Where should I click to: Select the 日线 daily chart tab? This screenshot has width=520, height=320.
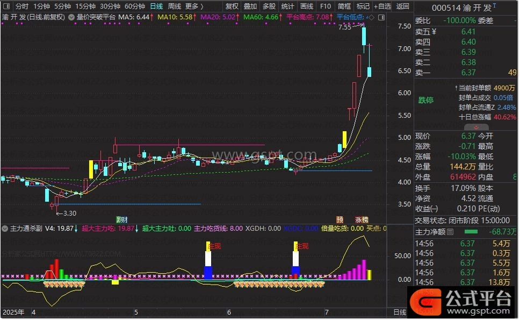(x=156, y=6)
